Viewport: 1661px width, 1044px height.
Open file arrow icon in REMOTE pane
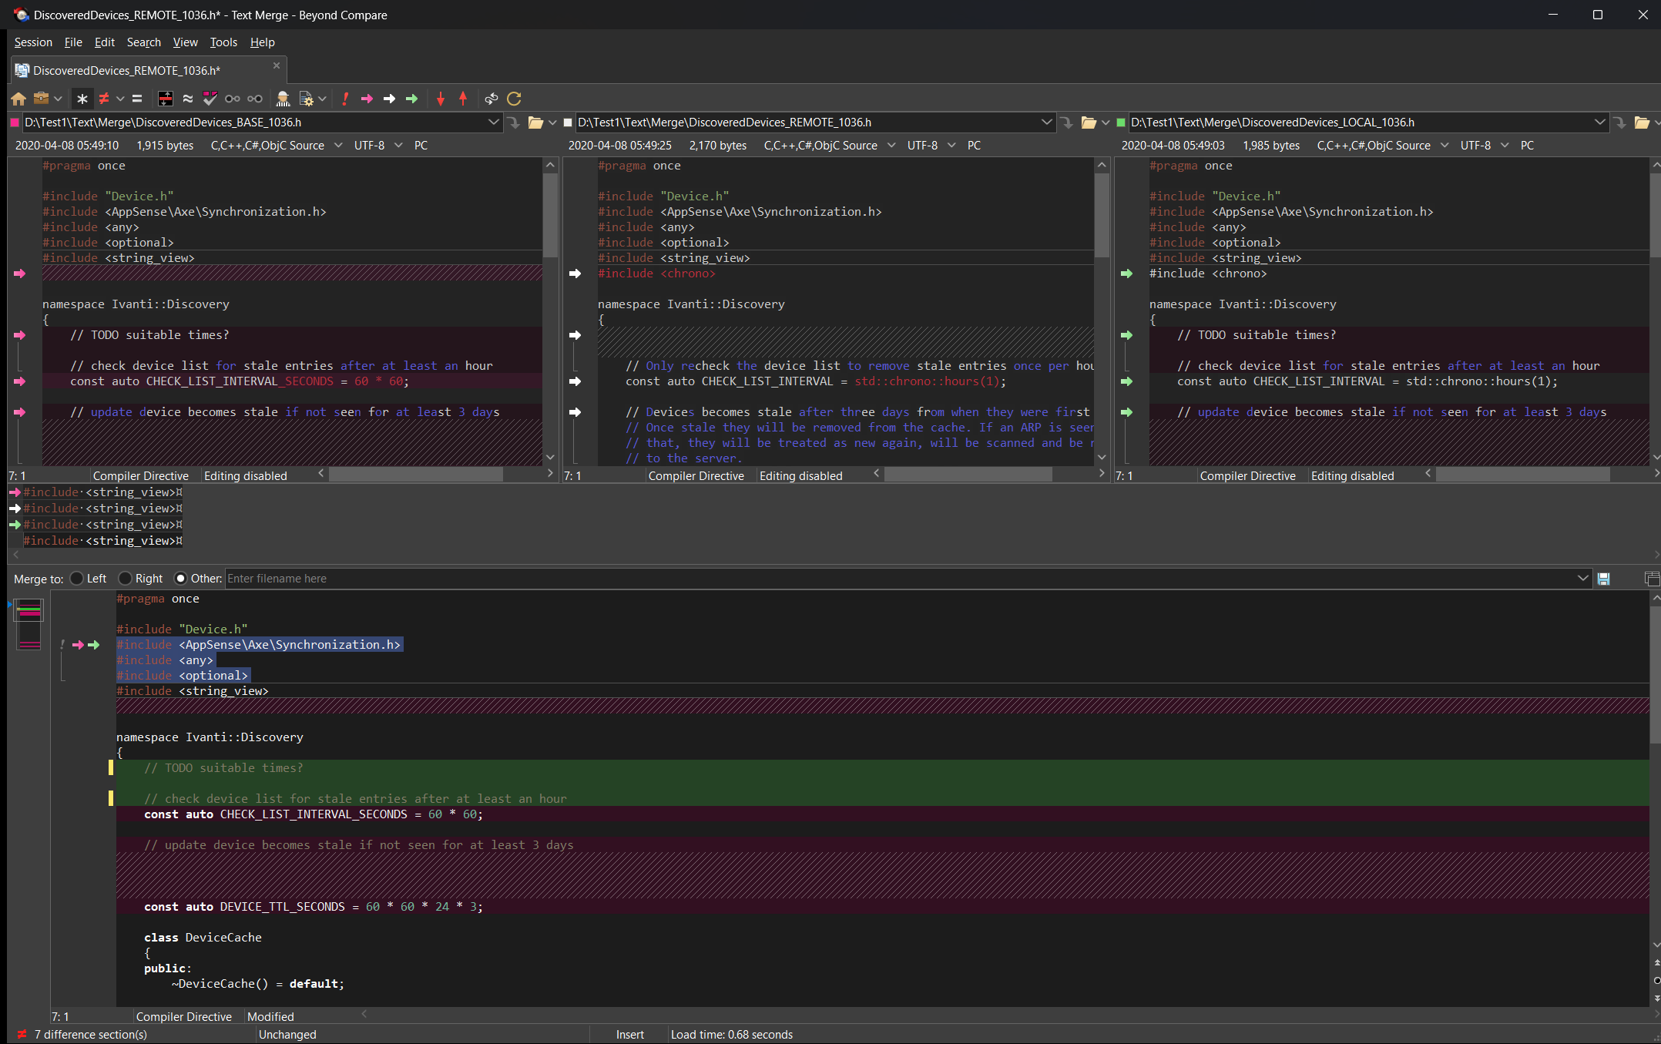pyautogui.click(x=1067, y=122)
